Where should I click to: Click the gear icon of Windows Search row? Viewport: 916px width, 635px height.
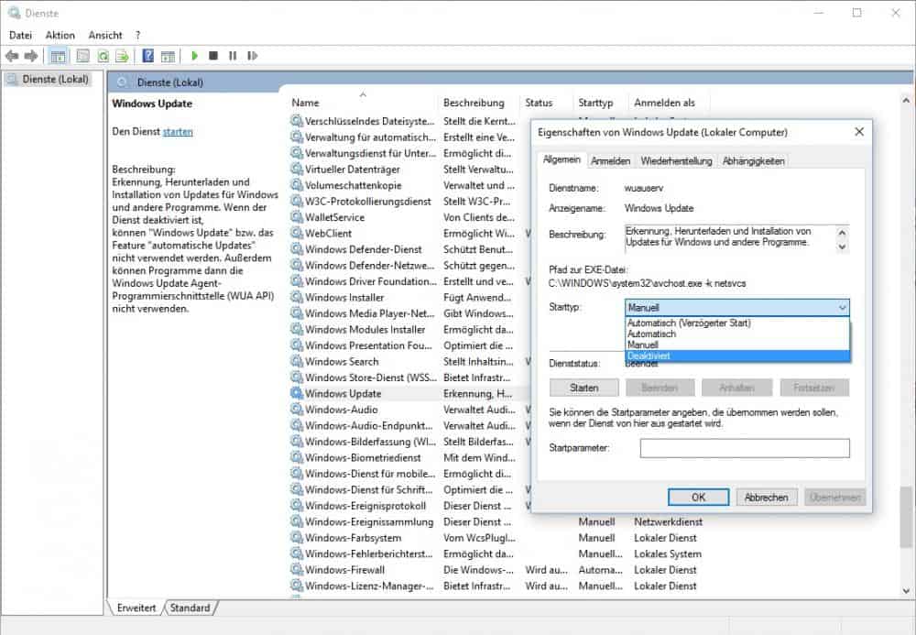(297, 361)
